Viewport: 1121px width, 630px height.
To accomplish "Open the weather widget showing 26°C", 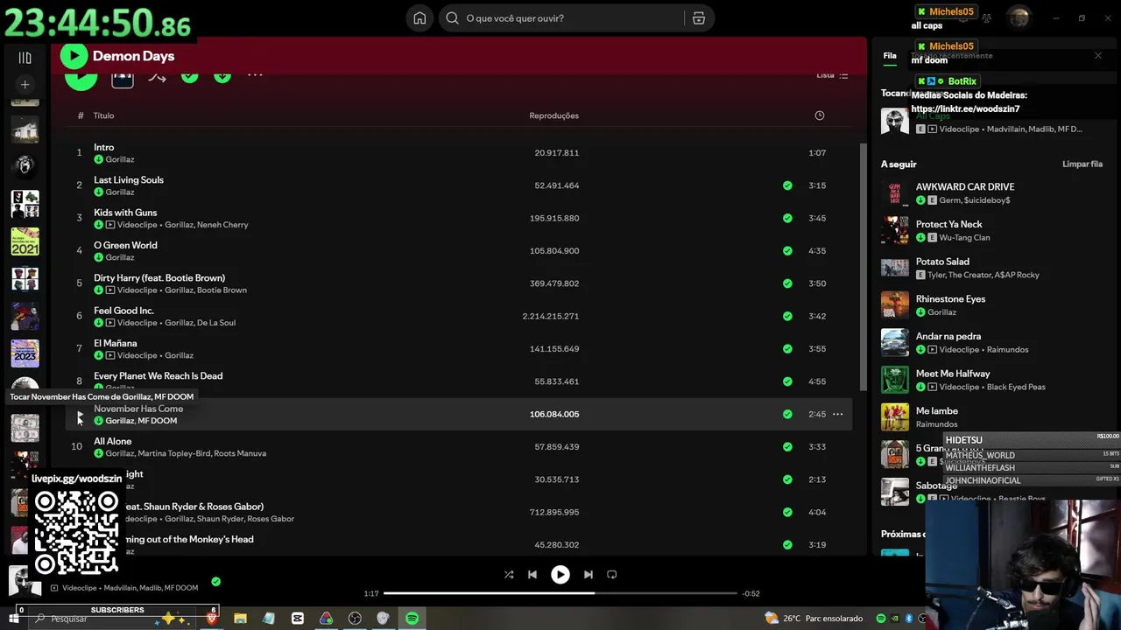I will tap(814, 619).
